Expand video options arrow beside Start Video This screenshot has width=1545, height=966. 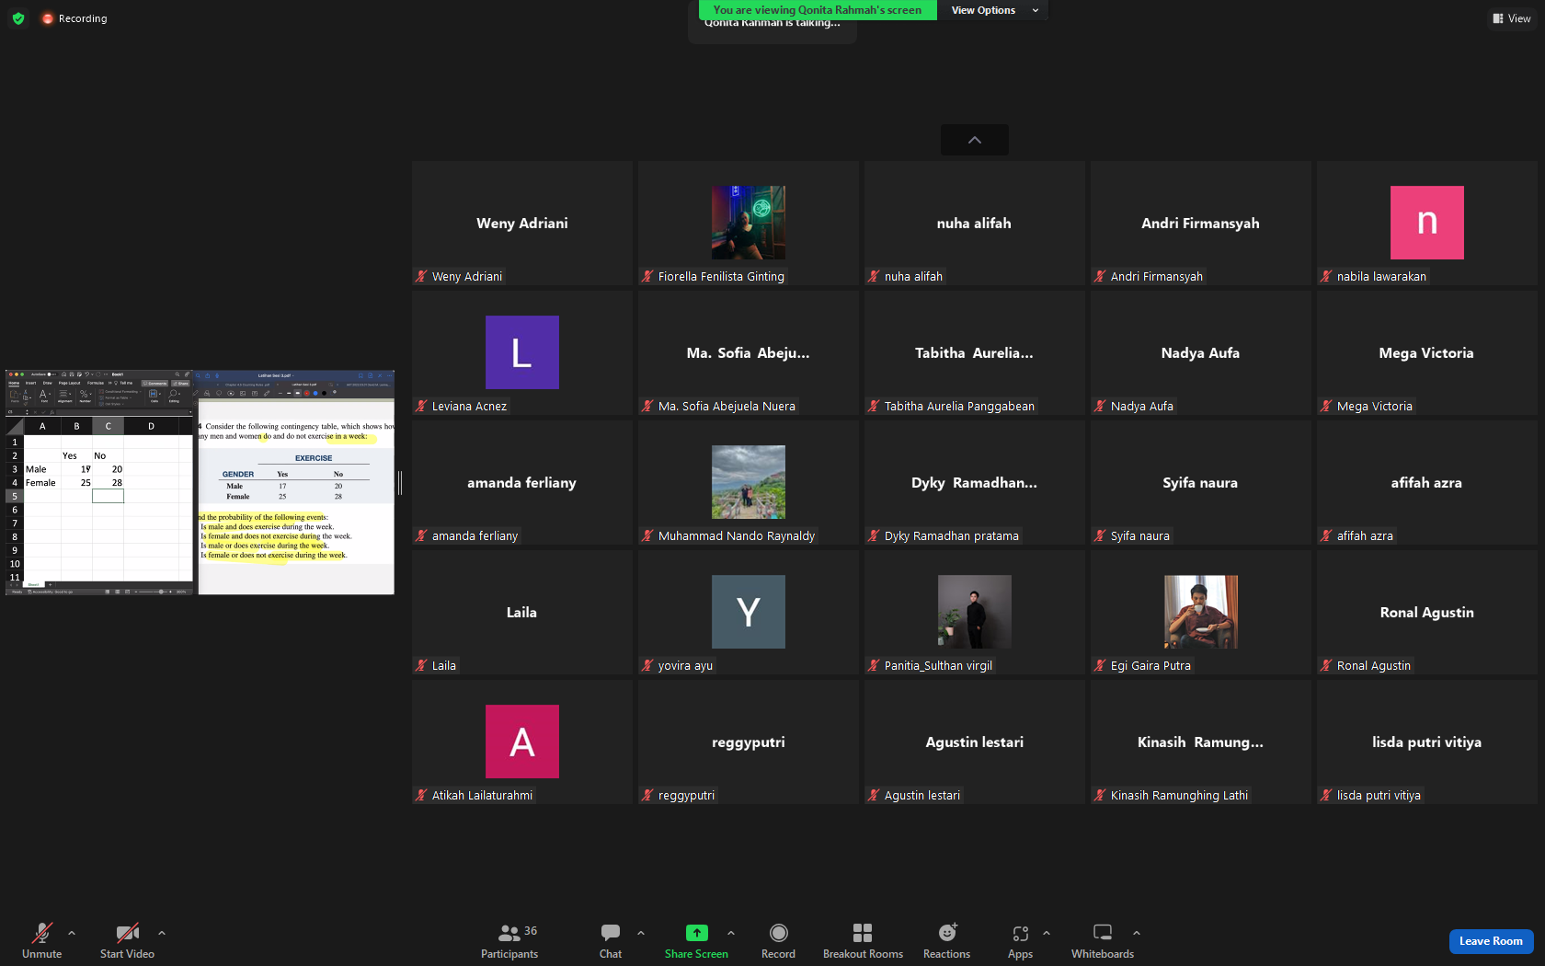(162, 933)
